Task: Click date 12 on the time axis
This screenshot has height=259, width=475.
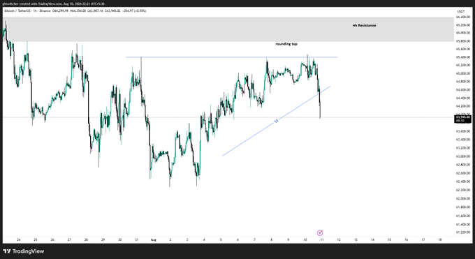Action: tap(339, 239)
